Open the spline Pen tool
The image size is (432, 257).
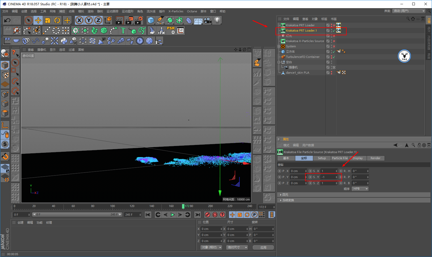click(x=160, y=20)
